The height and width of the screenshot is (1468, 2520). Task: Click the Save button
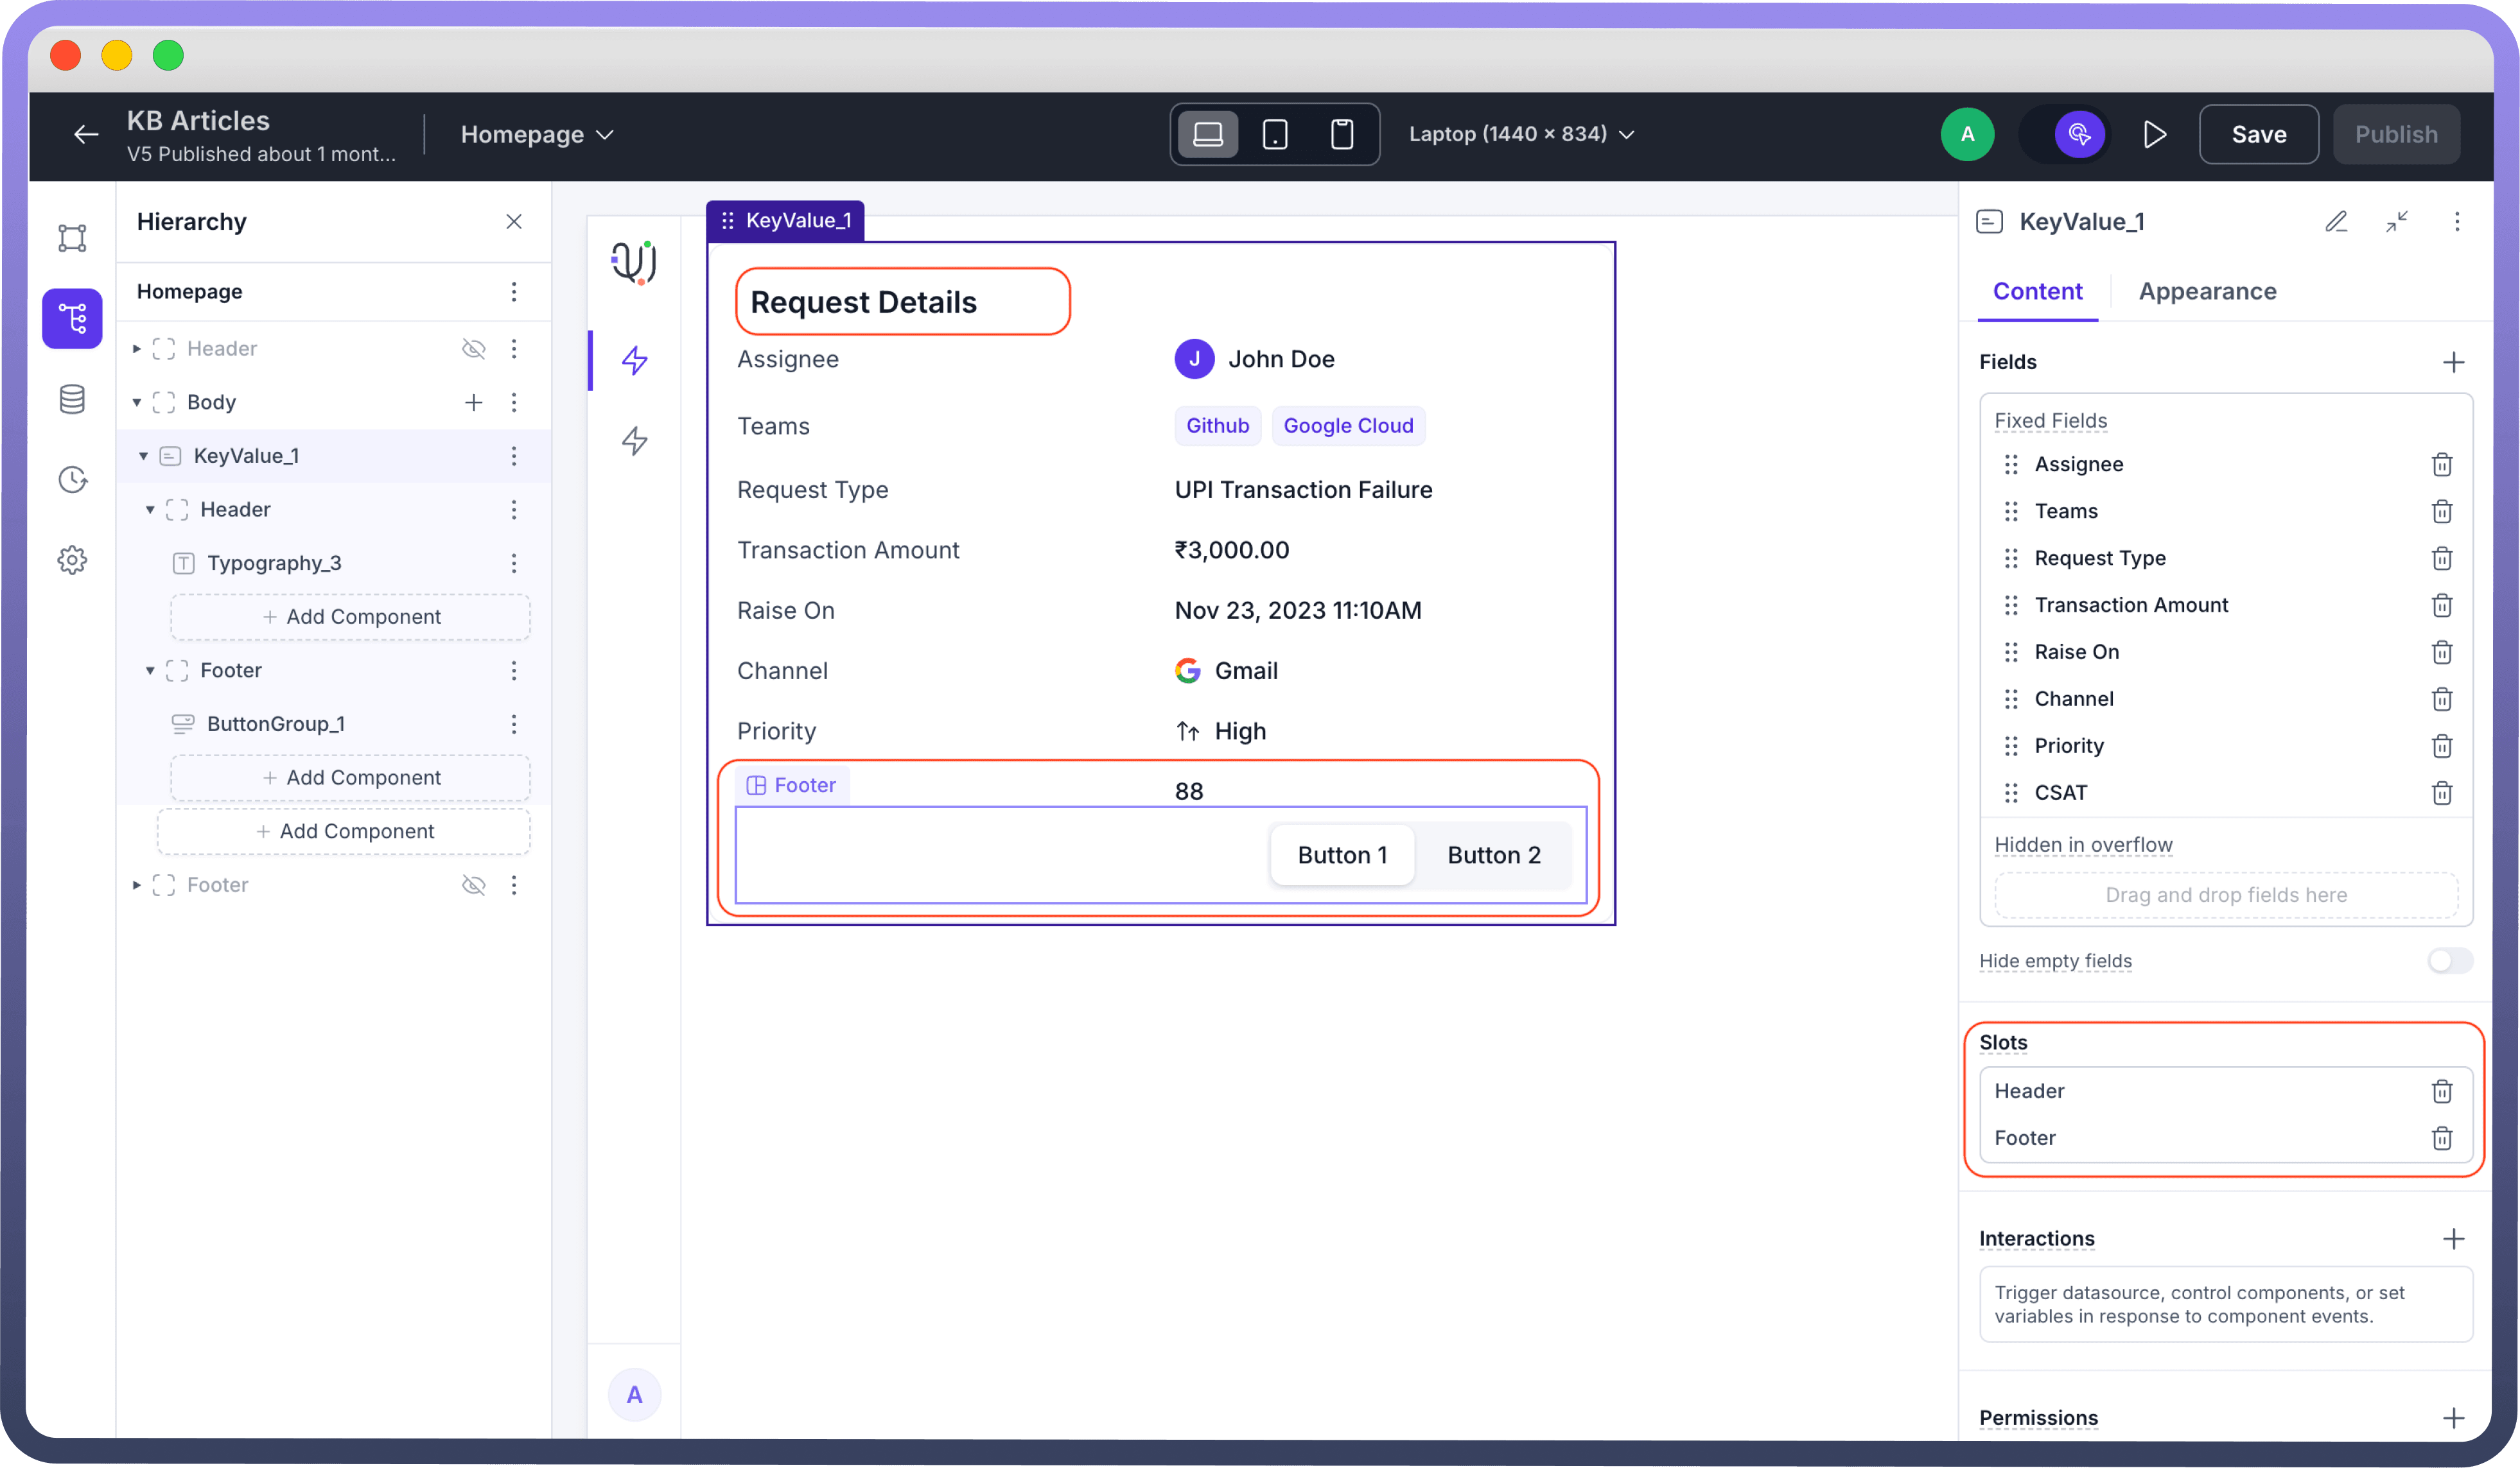[x=2258, y=134]
